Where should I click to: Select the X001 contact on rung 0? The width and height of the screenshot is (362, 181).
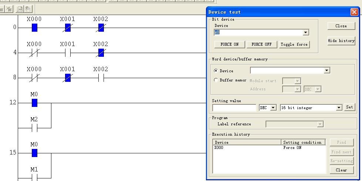(68, 27)
